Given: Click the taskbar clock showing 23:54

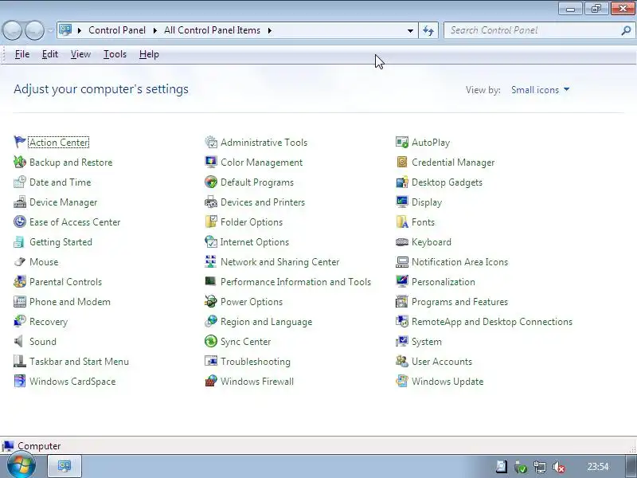Looking at the screenshot, I should point(598,467).
